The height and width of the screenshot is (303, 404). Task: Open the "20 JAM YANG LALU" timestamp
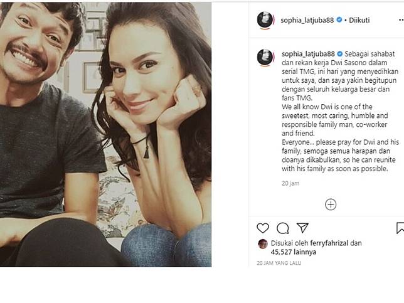[x=279, y=263]
